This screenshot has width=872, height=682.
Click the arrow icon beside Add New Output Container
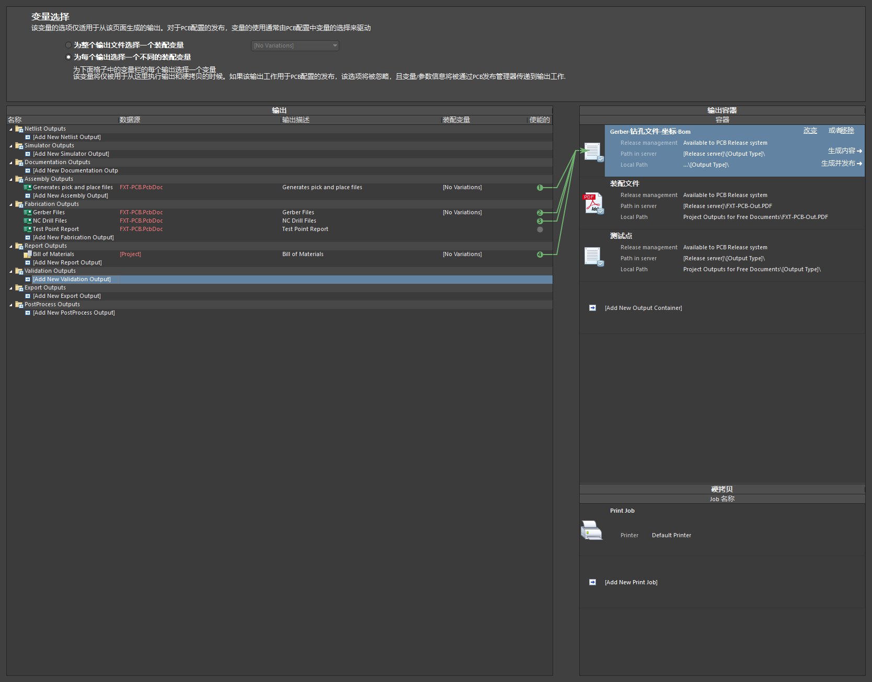(592, 308)
